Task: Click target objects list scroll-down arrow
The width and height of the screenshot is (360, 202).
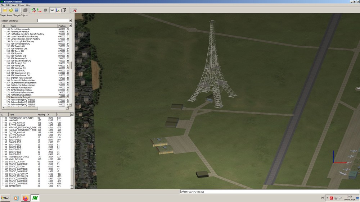Action: (72, 187)
